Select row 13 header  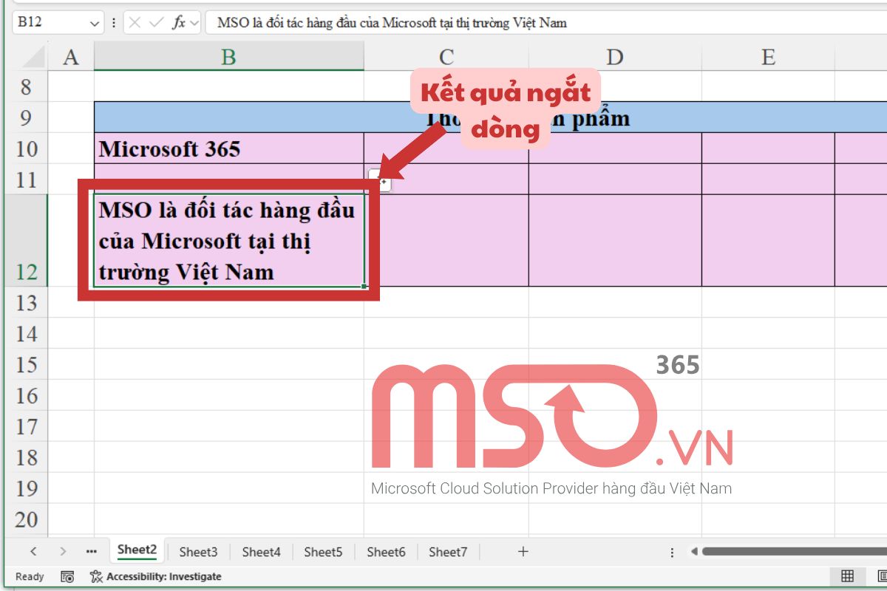27,302
